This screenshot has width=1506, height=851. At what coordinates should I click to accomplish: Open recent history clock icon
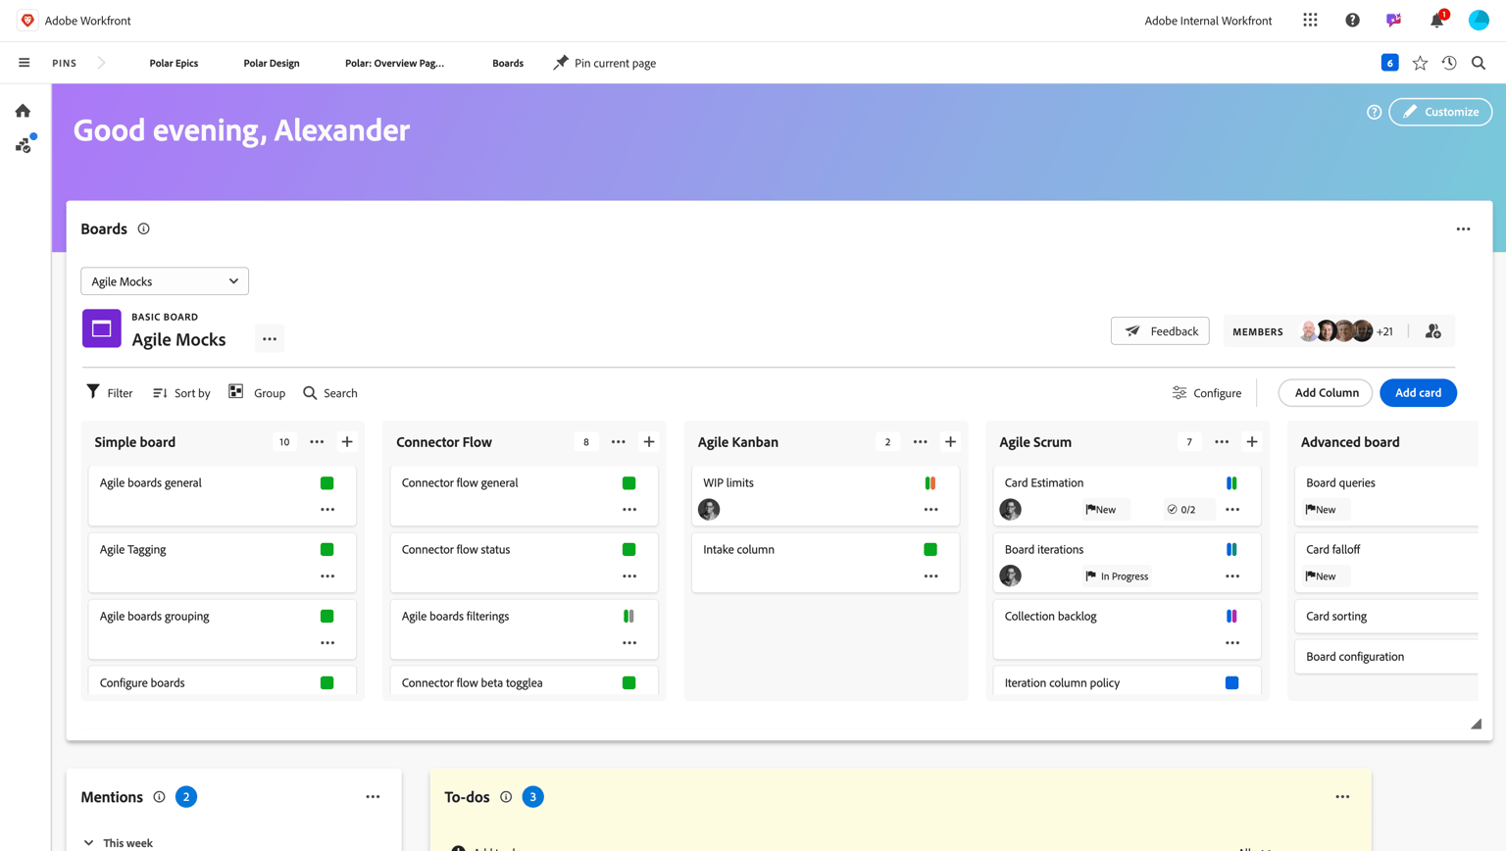[1449, 63]
